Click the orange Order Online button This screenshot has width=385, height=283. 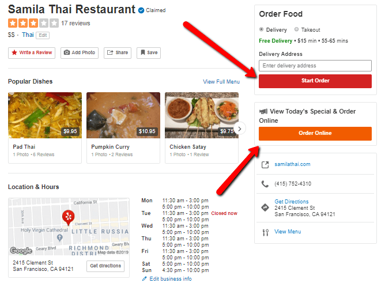pos(315,134)
